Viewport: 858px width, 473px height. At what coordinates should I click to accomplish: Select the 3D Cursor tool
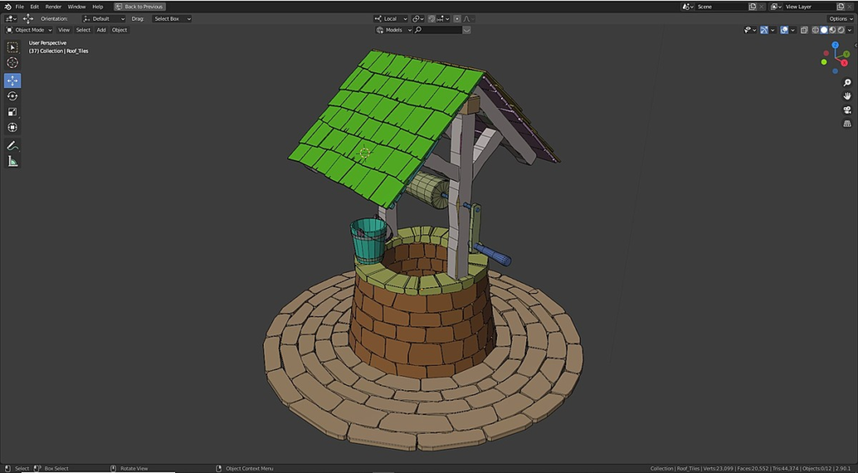pos(13,63)
